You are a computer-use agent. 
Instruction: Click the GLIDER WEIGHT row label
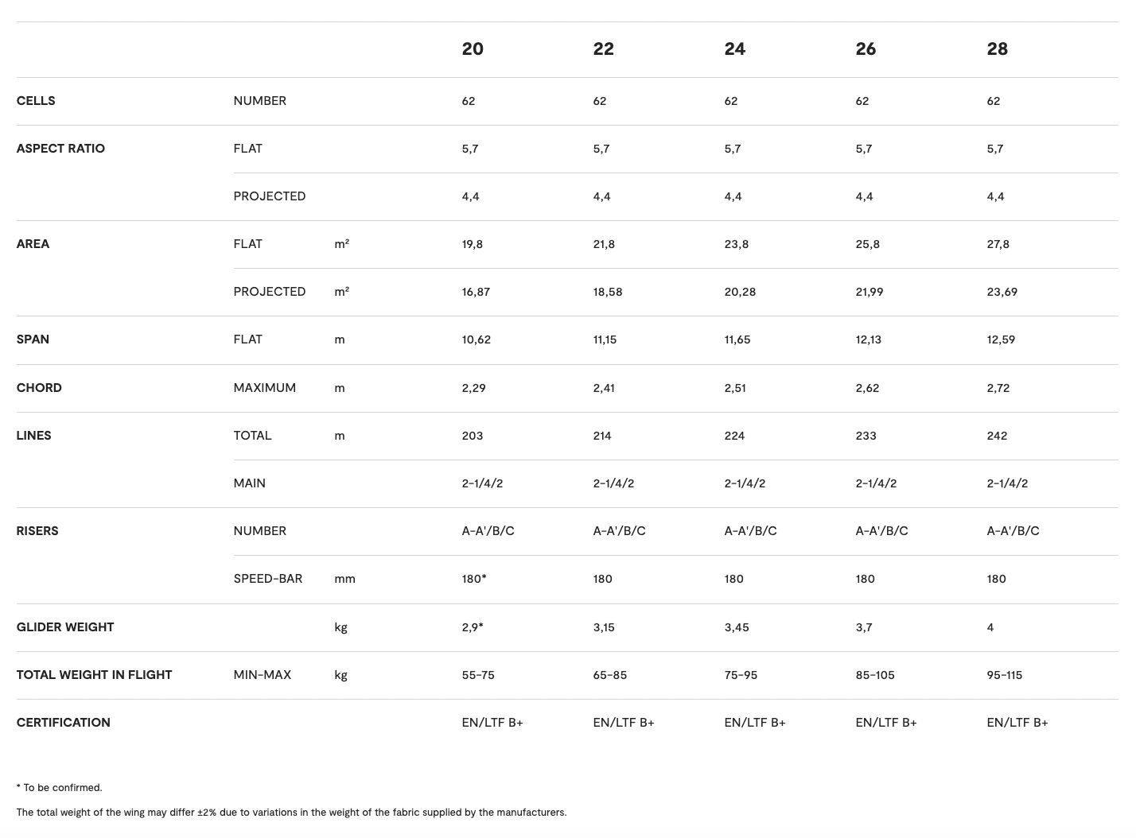pyautogui.click(x=65, y=627)
